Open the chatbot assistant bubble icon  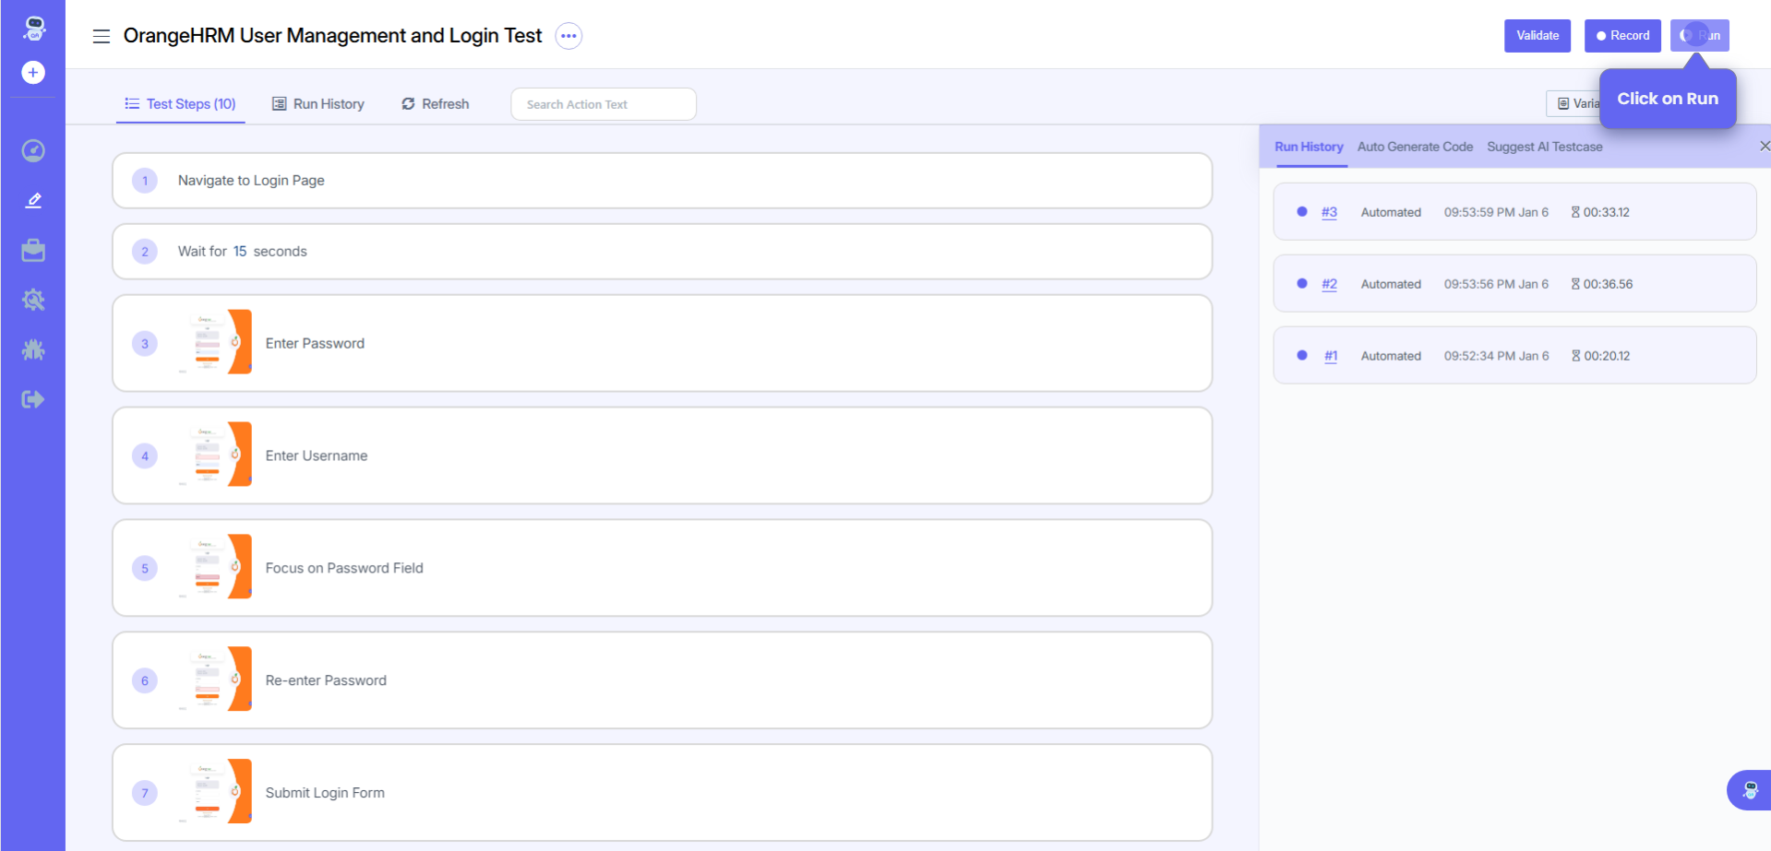(x=1749, y=790)
